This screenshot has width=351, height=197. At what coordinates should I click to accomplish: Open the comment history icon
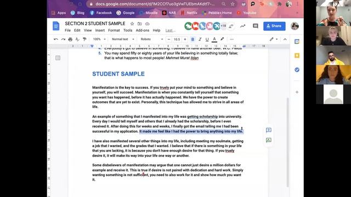pos(256,26)
